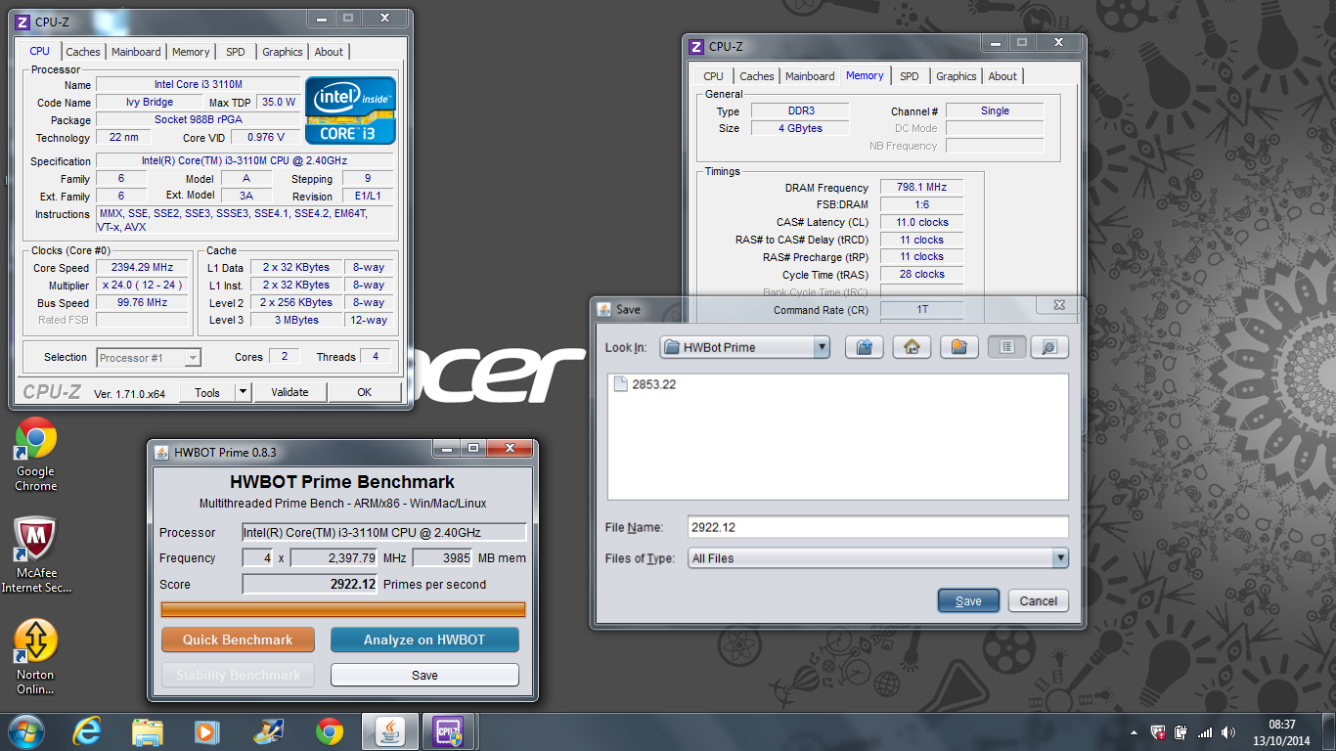Image resolution: width=1336 pixels, height=751 pixels.
Task: Switch to Caches tab in left CPU-Z
Action: tap(83, 52)
